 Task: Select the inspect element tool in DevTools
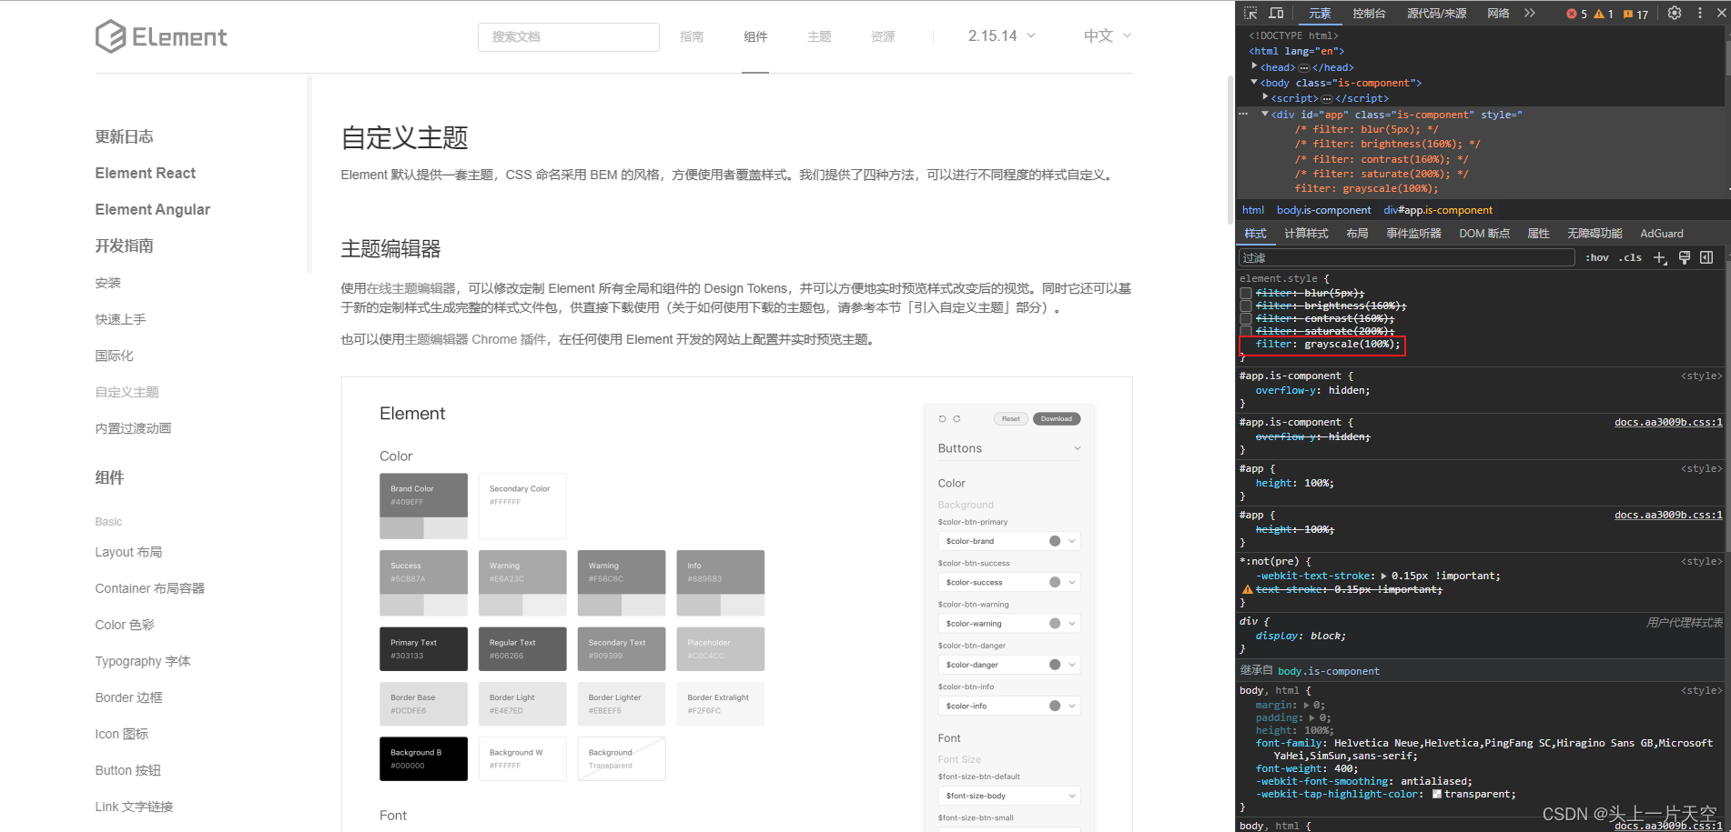pos(1251,13)
